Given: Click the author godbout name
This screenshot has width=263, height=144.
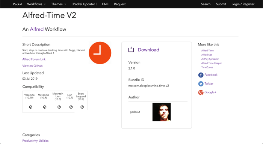Looking at the screenshot, I should coord(135,112).
